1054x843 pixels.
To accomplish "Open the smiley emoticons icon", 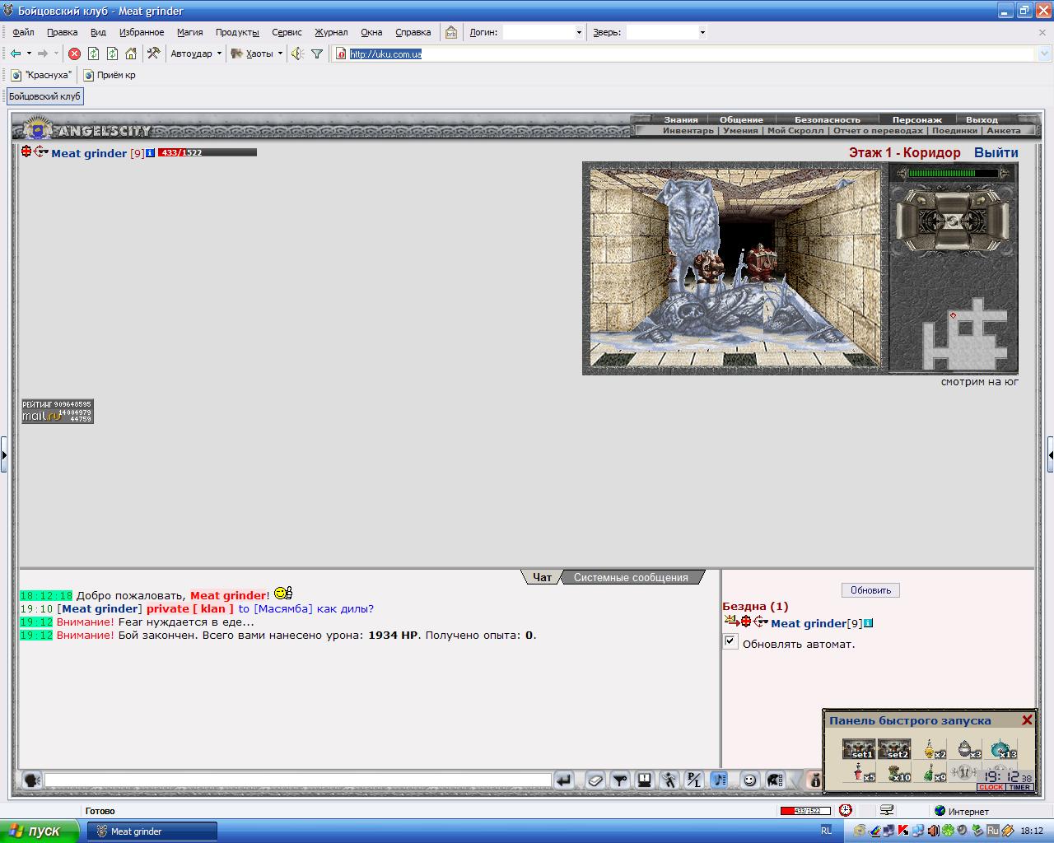I will pyautogui.click(x=749, y=780).
